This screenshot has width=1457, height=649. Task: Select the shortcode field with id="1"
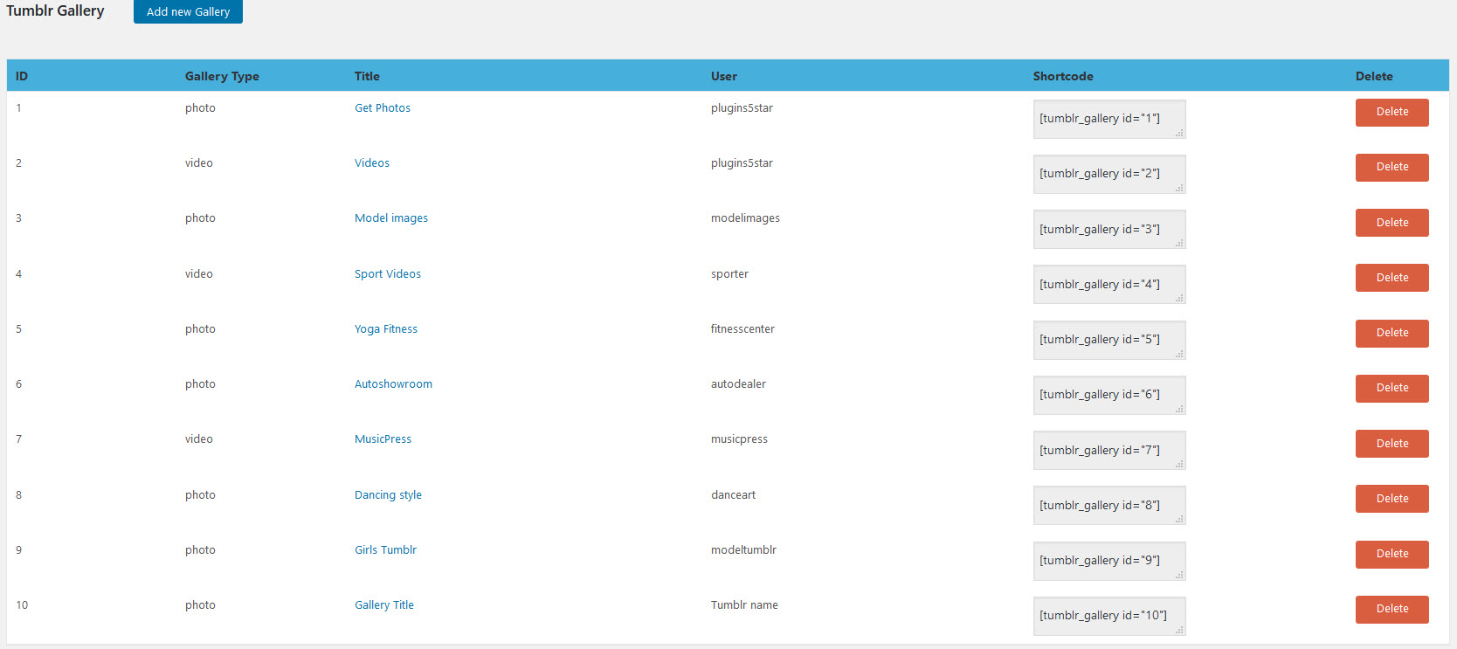coord(1109,119)
